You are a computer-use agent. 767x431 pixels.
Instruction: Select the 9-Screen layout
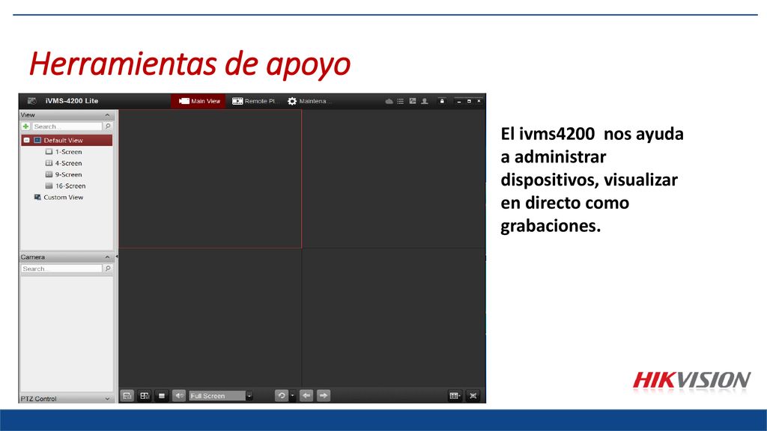pos(64,174)
